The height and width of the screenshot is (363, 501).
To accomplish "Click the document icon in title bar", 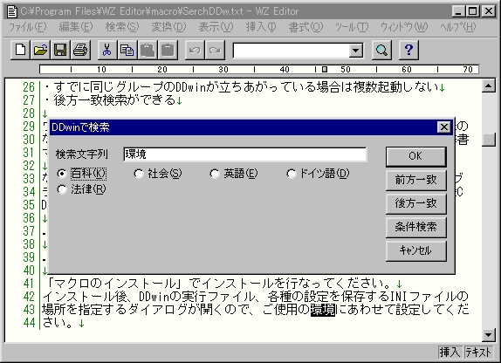I will pyautogui.click(x=12, y=11).
